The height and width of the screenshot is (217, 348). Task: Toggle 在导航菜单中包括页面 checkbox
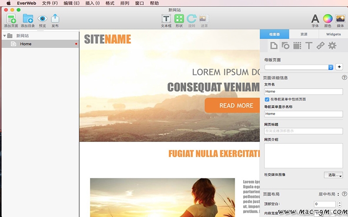coord(267,99)
